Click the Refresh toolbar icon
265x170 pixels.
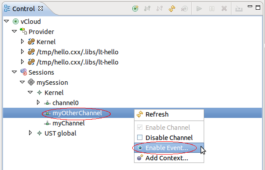pyautogui.click(x=172, y=8)
